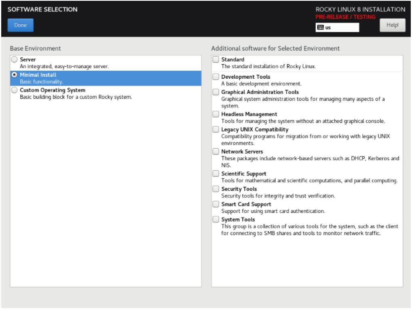Screen dimensions: 412x310
Task: Click the 'PRE-RELEASE / TESTING' label
Action: click(345, 17)
